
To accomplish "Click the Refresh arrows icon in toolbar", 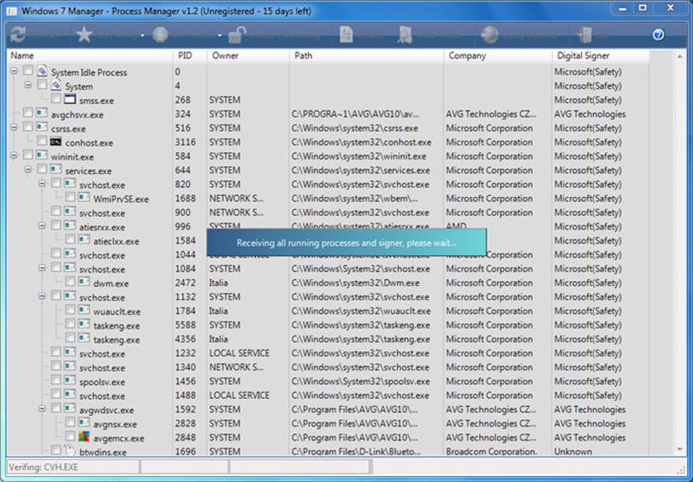I will tap(18, 35).
